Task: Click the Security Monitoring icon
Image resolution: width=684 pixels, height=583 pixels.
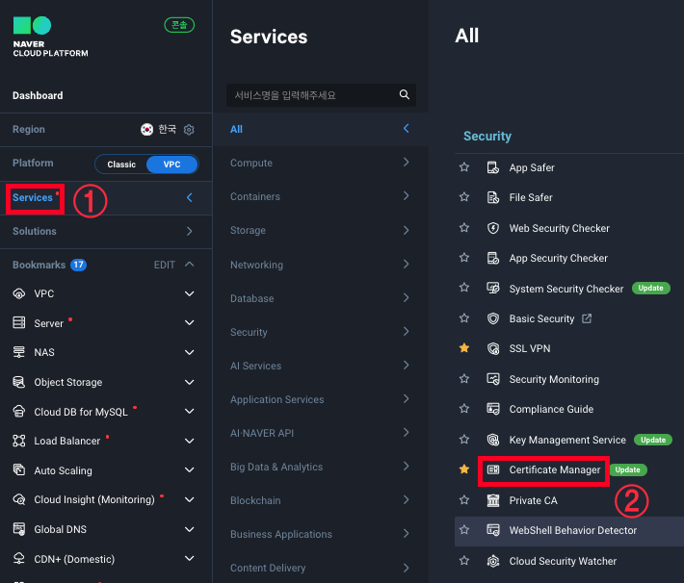Action: pos(493,379)
